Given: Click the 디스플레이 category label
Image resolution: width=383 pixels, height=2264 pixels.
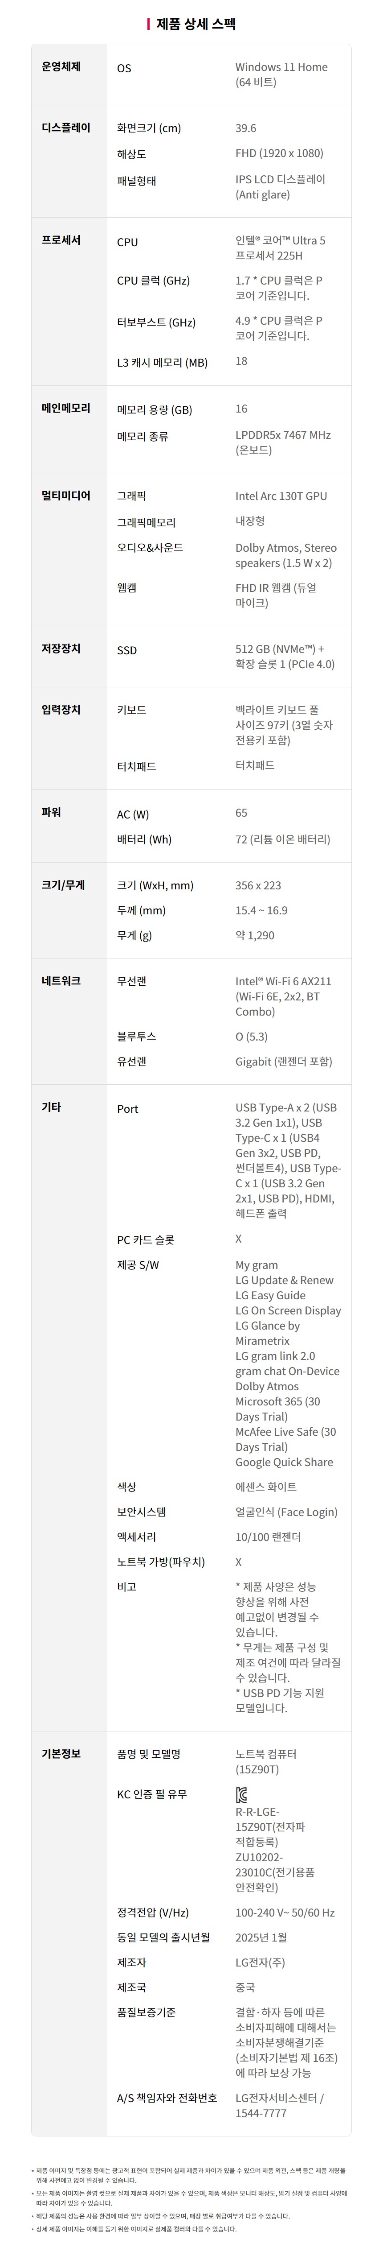Looking at the screenshot, I should (66, 128).
